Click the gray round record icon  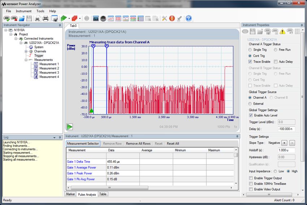tap(87, 18)
